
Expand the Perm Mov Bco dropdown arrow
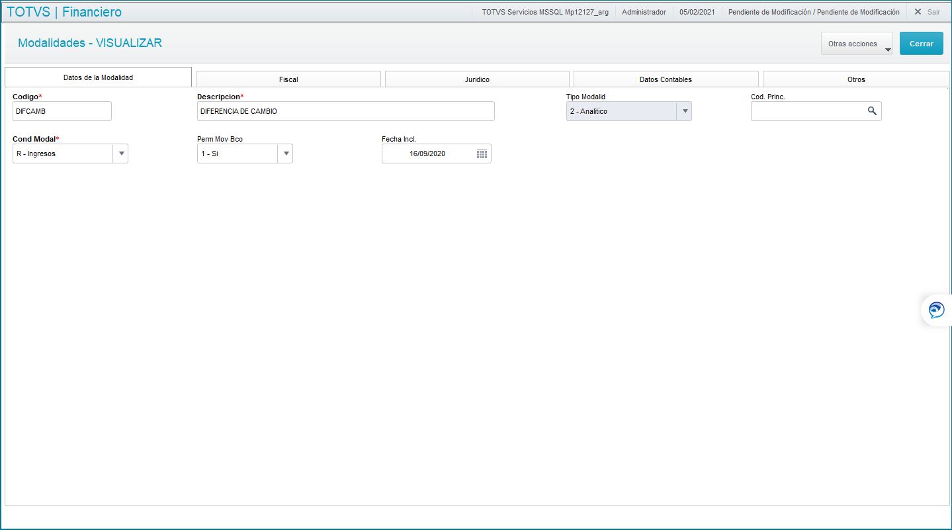pos(285,154)
